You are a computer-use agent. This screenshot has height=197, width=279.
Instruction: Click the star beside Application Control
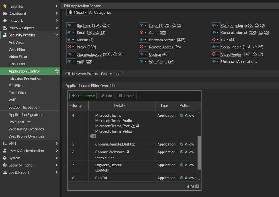tap(57, 71)
